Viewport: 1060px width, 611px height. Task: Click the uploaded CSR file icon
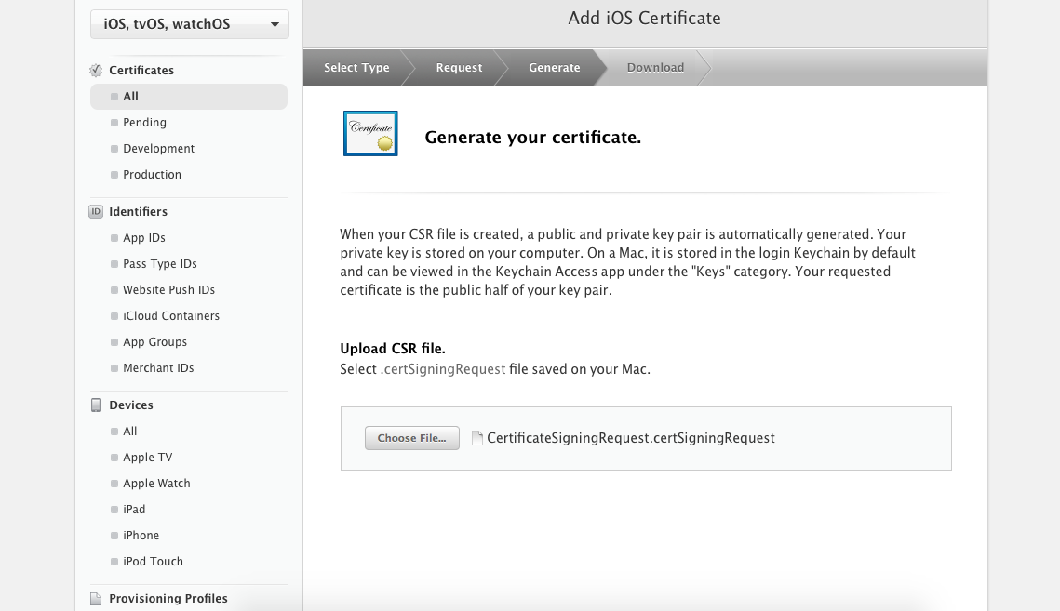tap(477, 438)
